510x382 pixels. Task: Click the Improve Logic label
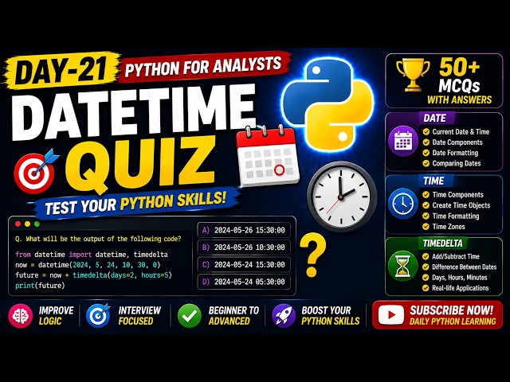pos(57,316)
